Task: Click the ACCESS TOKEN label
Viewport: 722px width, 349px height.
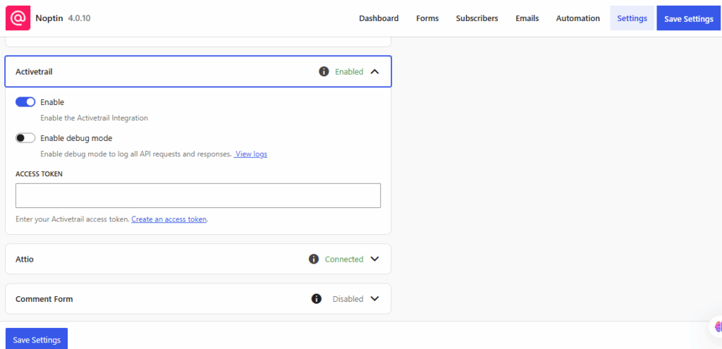Action: [x=39, y=174]
